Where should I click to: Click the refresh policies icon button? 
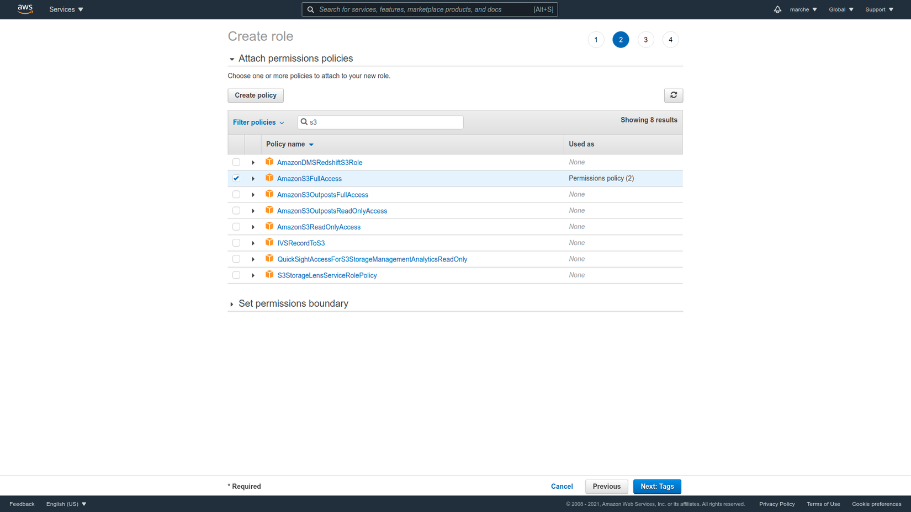coord(674,95)
